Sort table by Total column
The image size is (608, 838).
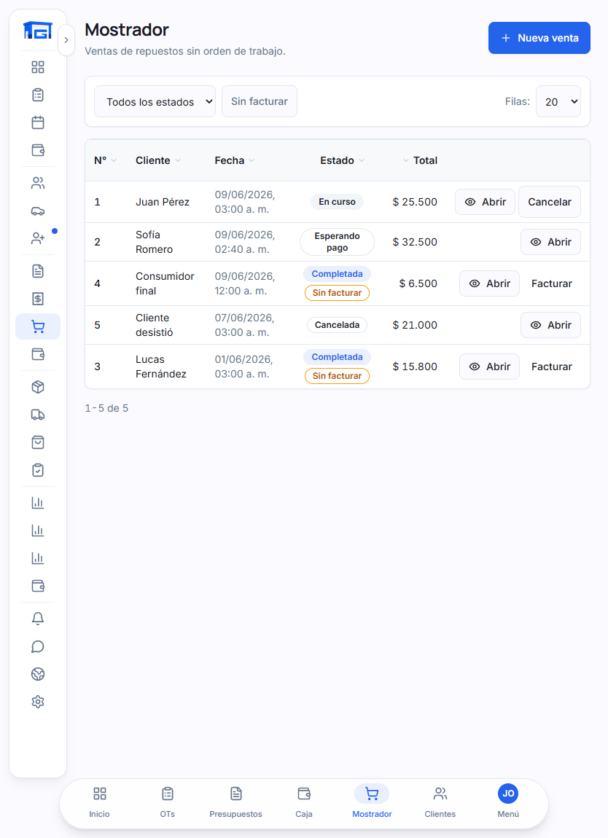420,160
